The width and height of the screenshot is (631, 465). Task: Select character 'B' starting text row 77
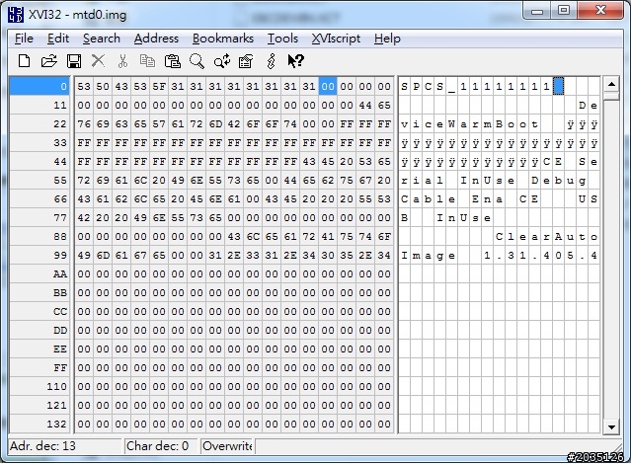pyautogui.click(x=405, y=217)
